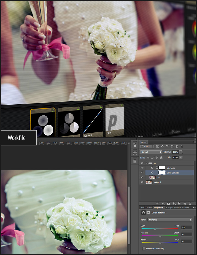
Task: Create new adjustment layer icon
Action: [174, 204]
